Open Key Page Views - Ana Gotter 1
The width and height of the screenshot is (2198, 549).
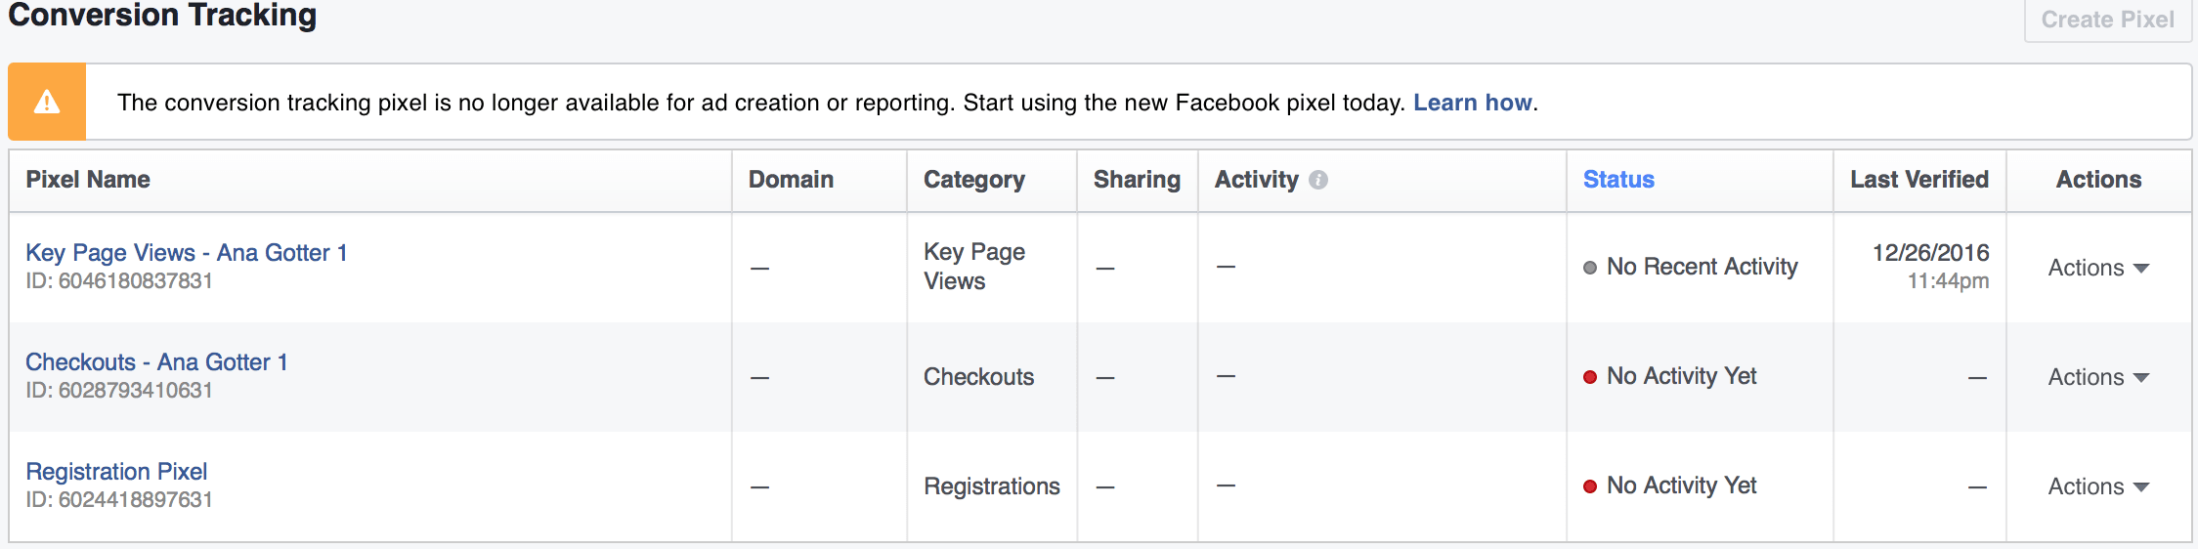pyautogui.click(x=187, y=253)
